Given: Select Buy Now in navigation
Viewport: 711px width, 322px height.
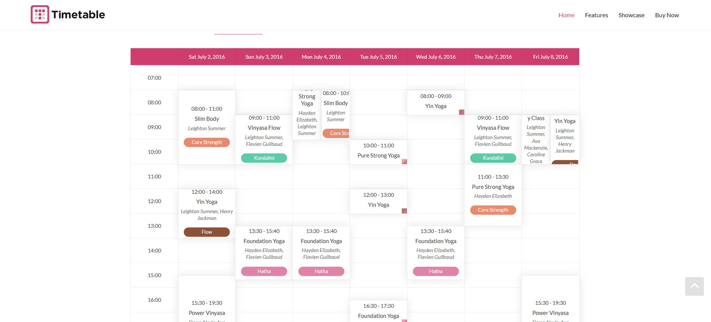Looking at the screenshot, I should click(666, 15).
